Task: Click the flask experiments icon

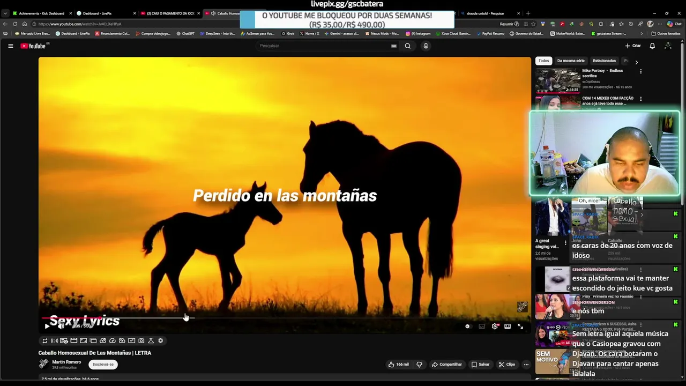Action: (x=151, y=340)
